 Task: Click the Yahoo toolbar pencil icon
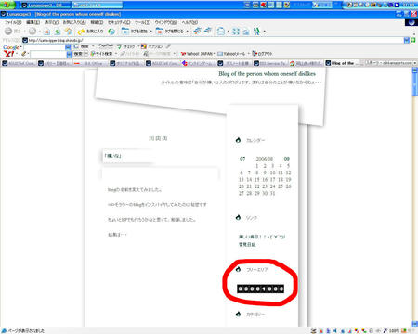tap(24, 54)
